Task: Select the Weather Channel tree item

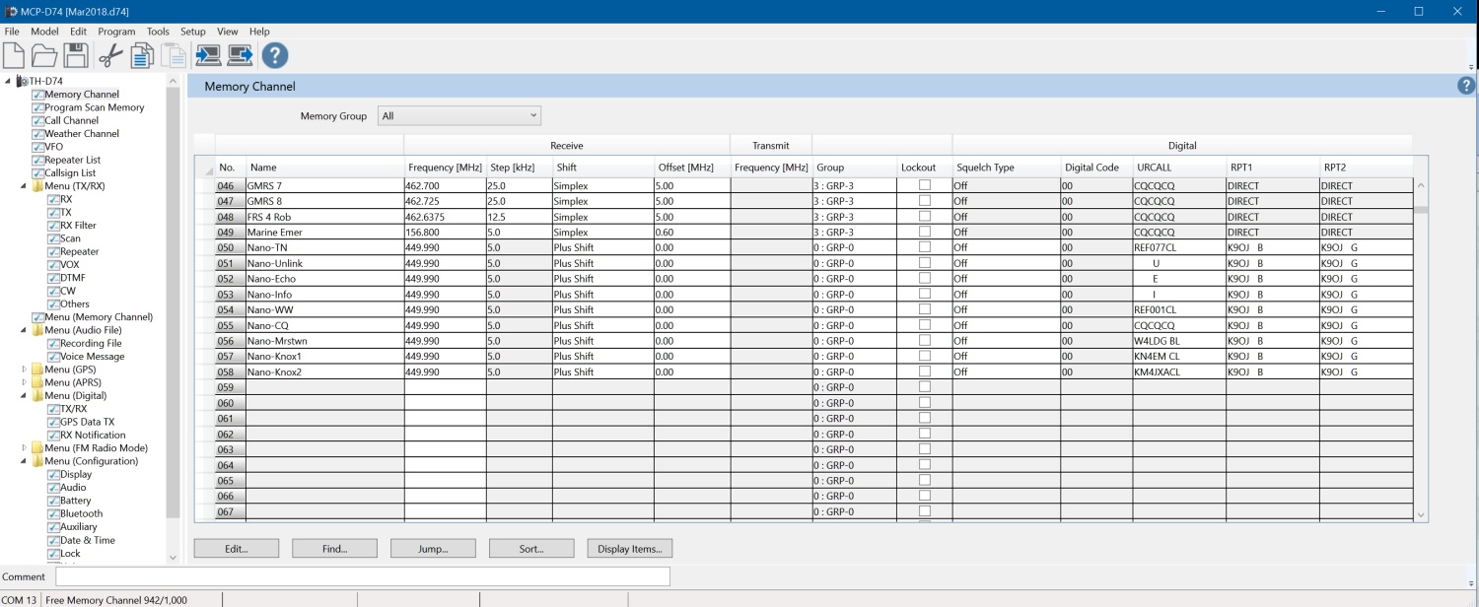Action: [82, 133]
